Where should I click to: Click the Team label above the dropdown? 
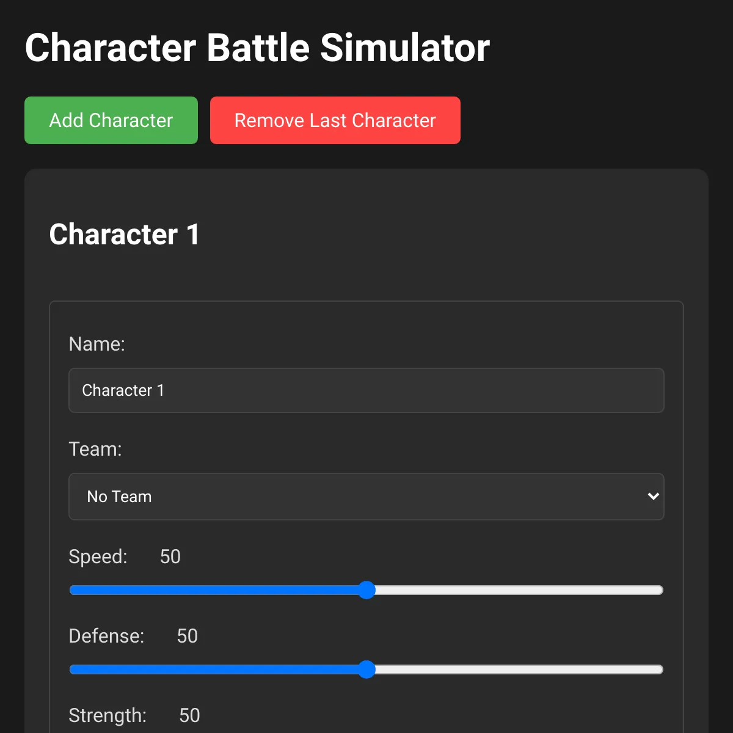tap(95, 449)
